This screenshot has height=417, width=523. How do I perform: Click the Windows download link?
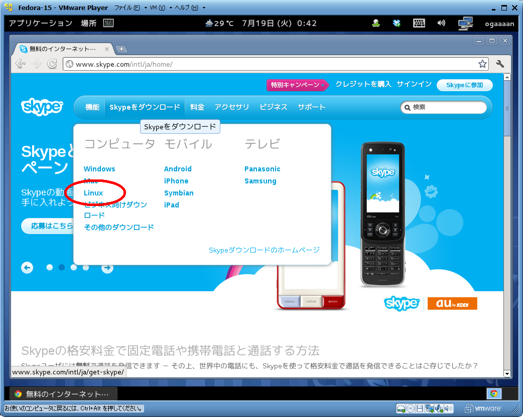(99, 169)
